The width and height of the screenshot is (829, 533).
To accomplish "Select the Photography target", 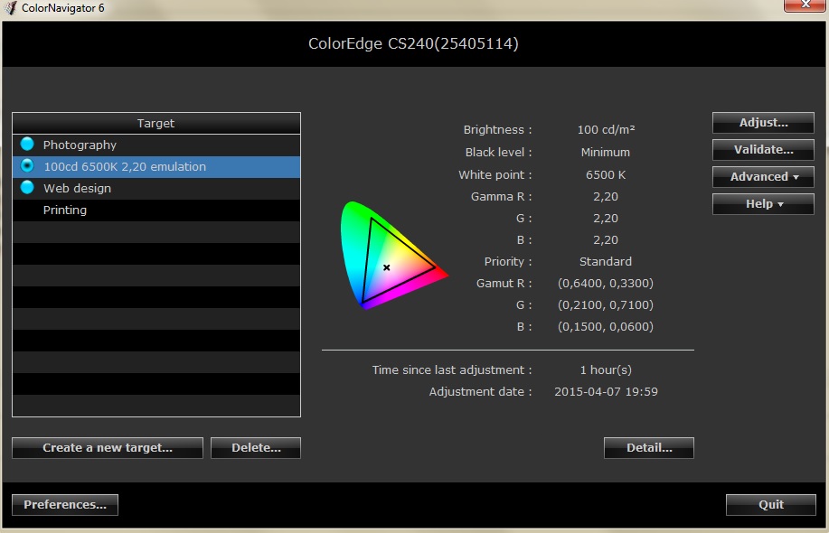I will coord(80,145).
